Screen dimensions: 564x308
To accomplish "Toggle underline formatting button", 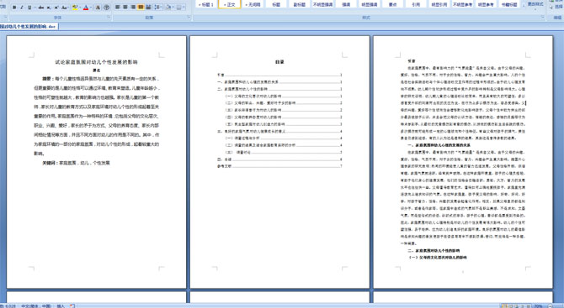I will click(x=29, y=8).
